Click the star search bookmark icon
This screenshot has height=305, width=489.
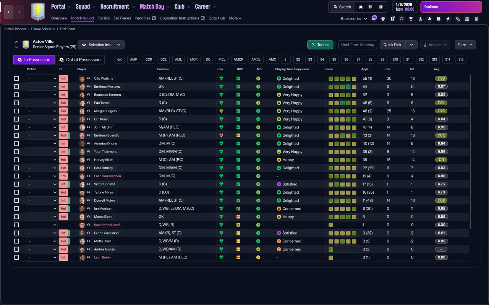tap(458, 19)
